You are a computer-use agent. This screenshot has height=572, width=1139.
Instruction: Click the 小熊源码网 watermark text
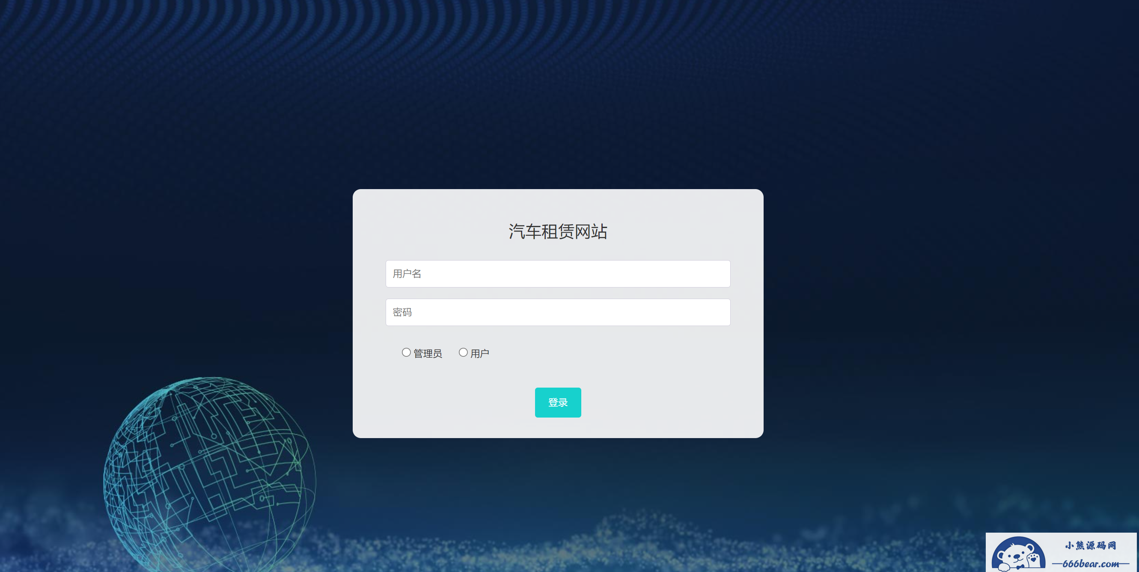click(x=1090, y=545)
